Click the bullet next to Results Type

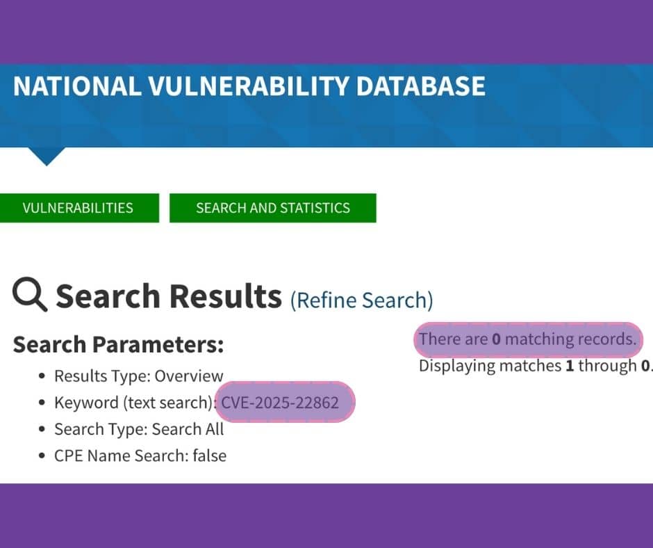[42, 375]
